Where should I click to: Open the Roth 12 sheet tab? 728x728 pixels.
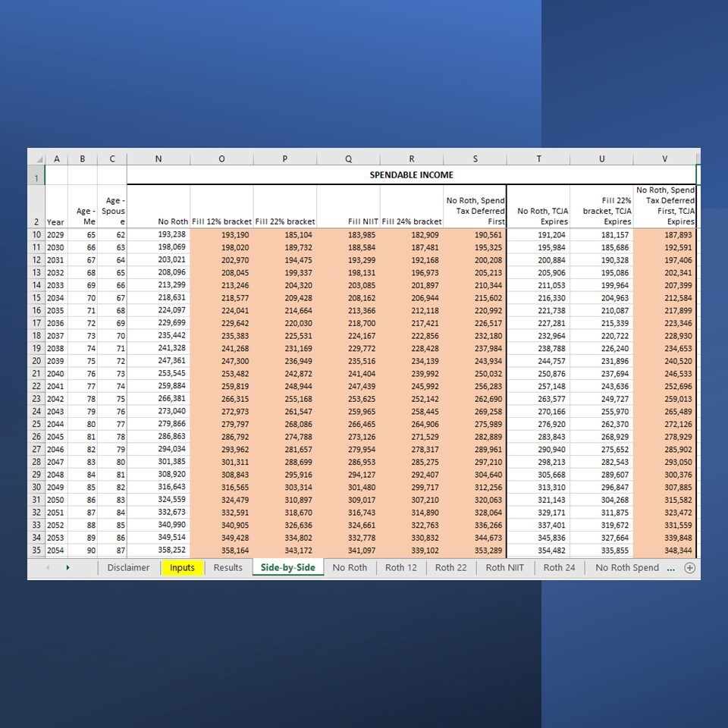pyautogui.click(x=401, y=568)
